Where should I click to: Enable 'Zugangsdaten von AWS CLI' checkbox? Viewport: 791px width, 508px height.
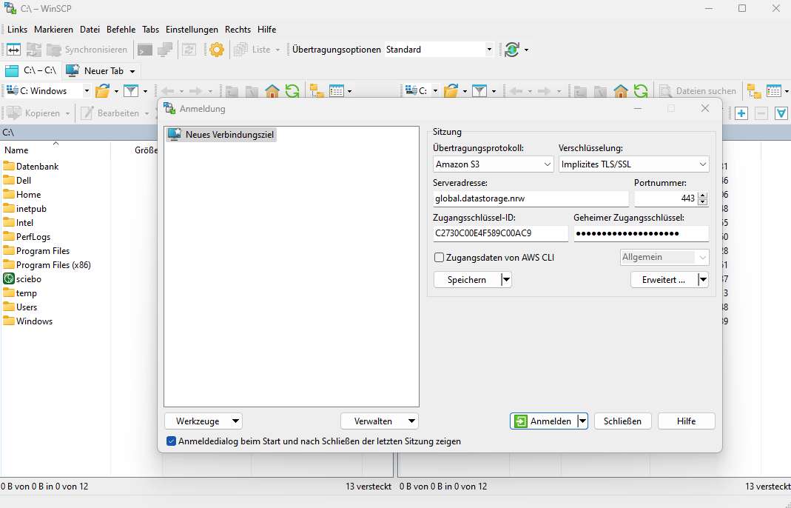440,258
